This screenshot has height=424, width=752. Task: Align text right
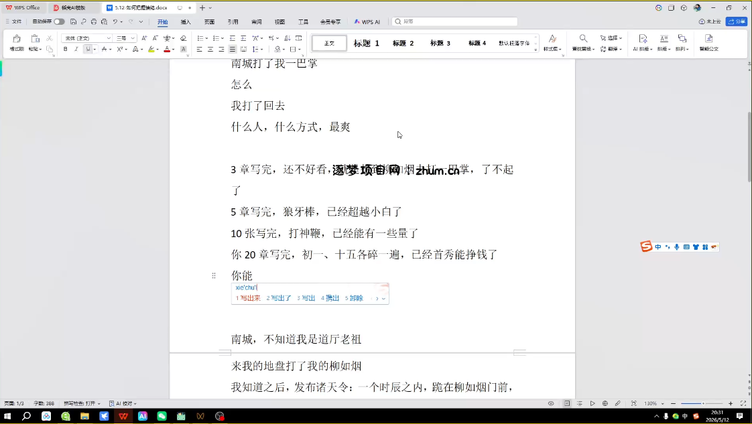click(x=222, y=49)
